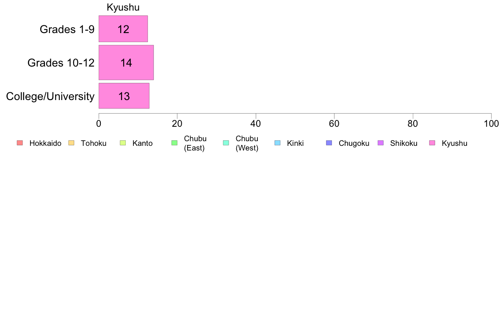
Task: Toggle the Hokkaido legend text label
Action: coord(45,143)
